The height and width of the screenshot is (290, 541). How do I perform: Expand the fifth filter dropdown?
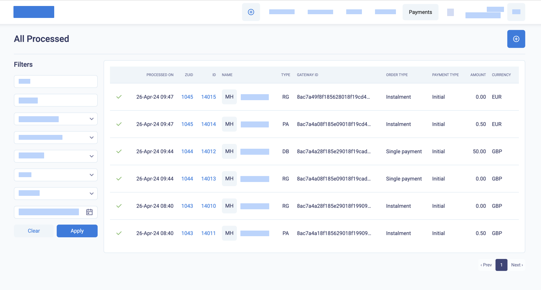[x=56, y=194]
